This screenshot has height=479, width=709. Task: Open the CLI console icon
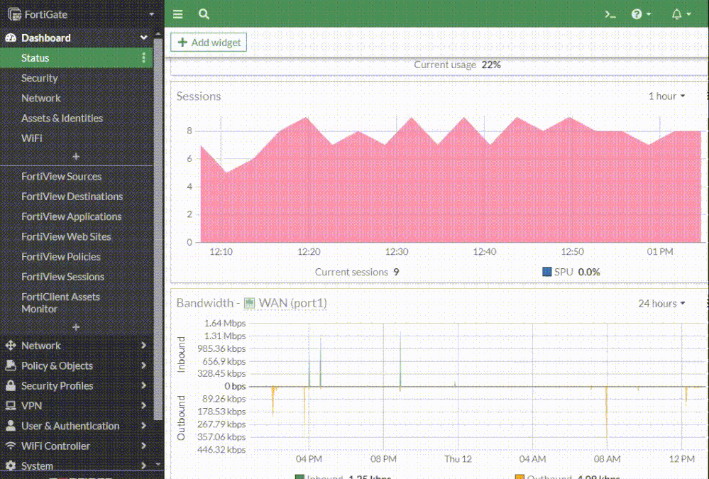(610, 14)
